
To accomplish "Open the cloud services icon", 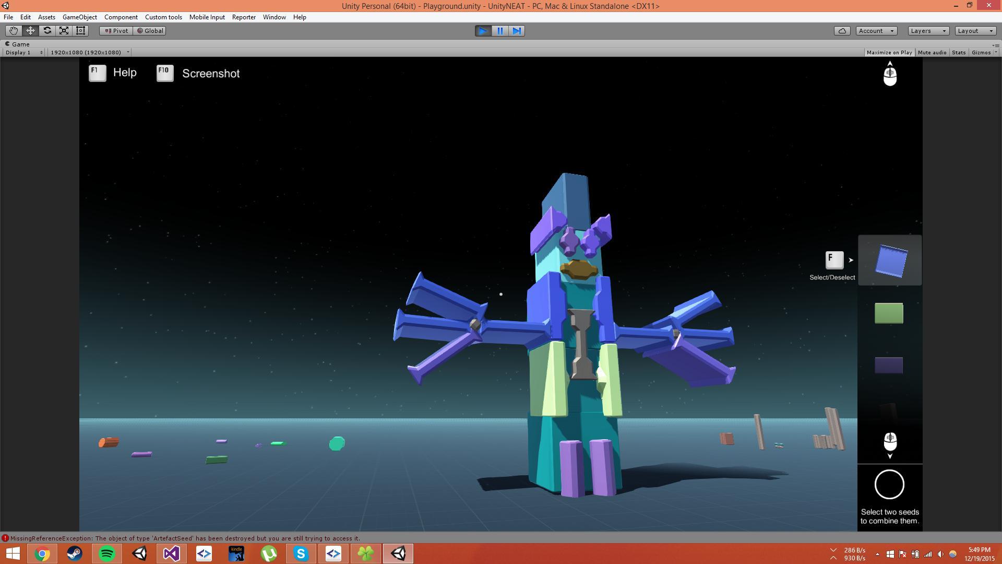I will (x=842, y=31).
